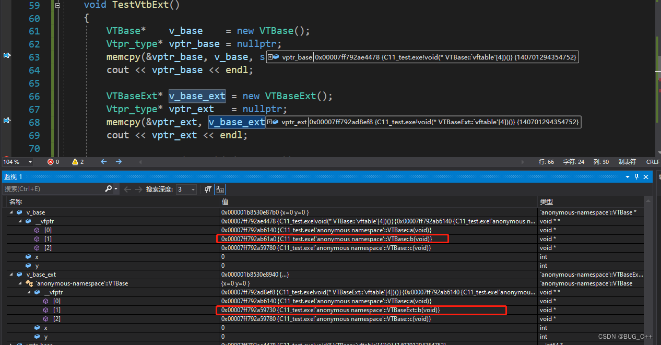Collapse the anonymous-namespace VTBase node
The height and width of the screenshot is (345, 661).
click(20, 283)
